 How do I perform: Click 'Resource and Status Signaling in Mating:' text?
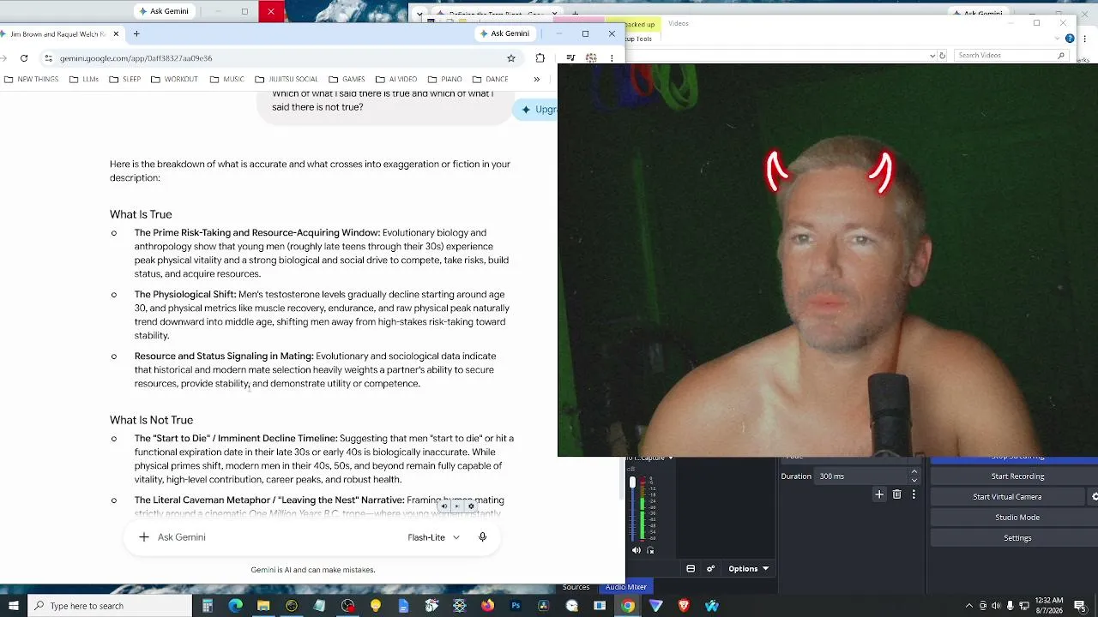pyautogui.click(x=224, y=356)
